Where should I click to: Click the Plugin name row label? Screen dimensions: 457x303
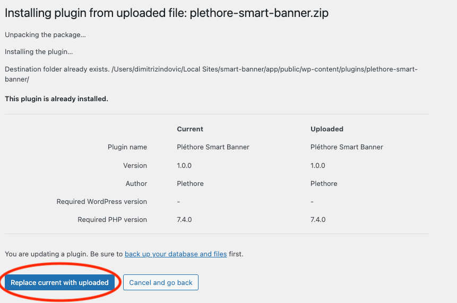127,147
